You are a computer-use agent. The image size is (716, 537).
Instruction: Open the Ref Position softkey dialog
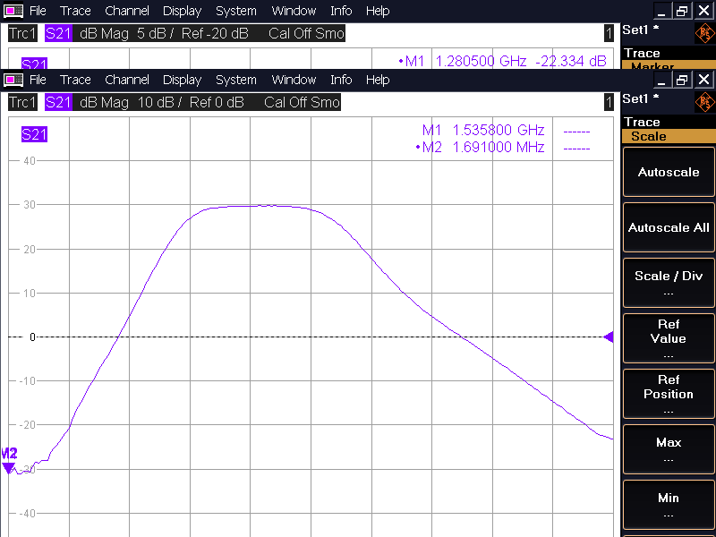coord(668,393)
